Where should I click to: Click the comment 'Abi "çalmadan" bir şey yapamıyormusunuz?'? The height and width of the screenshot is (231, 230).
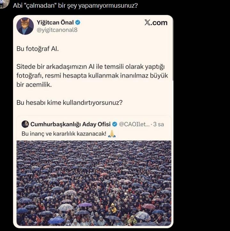coord(75,5)
